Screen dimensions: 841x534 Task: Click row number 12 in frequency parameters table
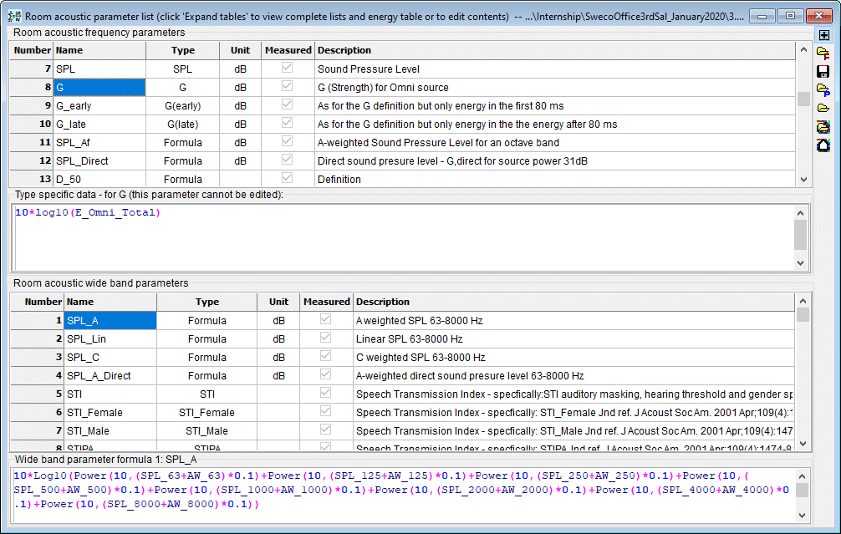(32, 160)
